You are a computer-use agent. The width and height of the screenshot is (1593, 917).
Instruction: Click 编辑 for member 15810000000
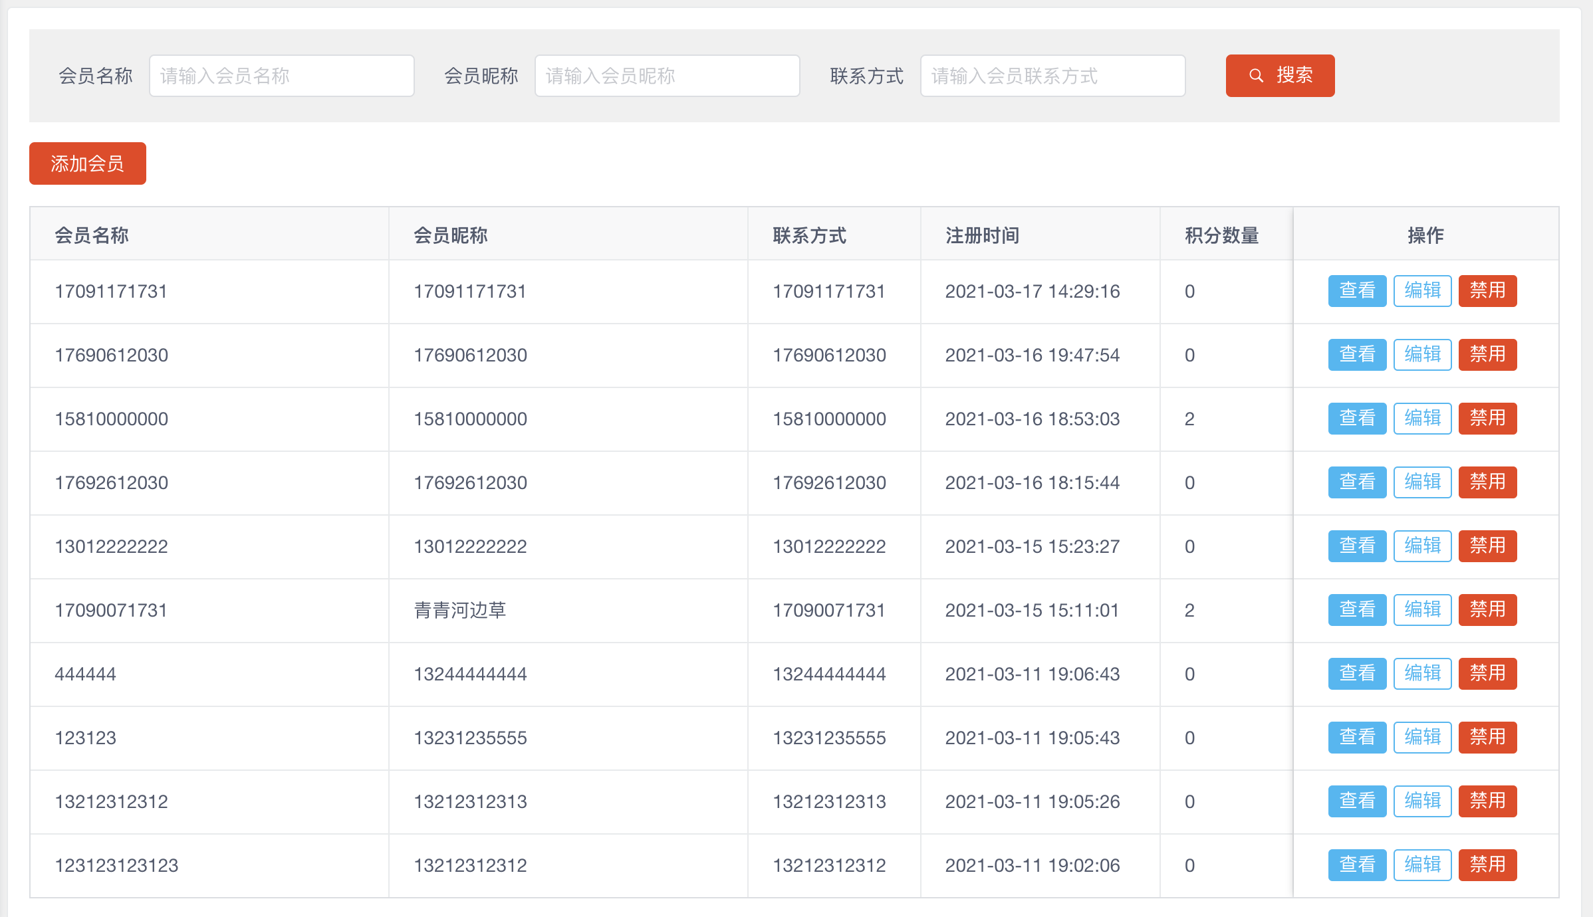pos(1423,419)
